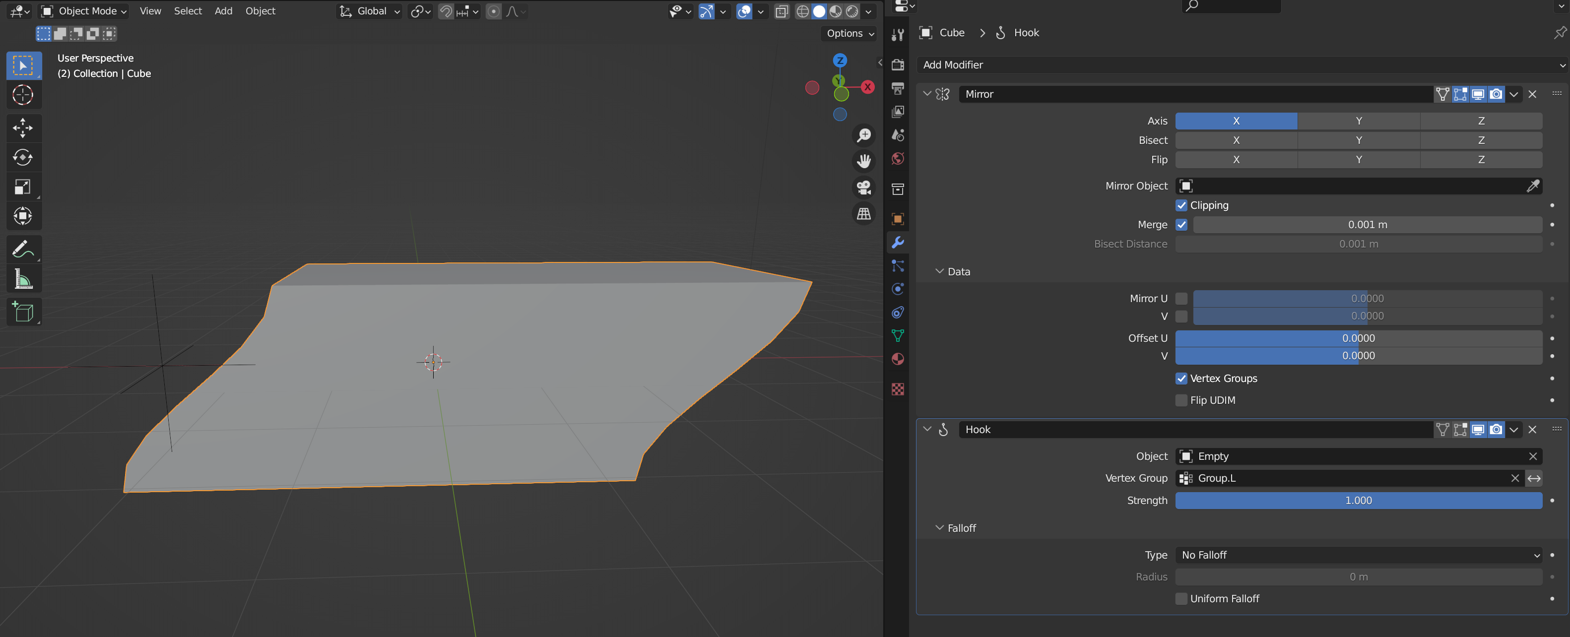1570x637 pixels.
Task: Open the Physics properties tab
Action: tap(897, 289)
